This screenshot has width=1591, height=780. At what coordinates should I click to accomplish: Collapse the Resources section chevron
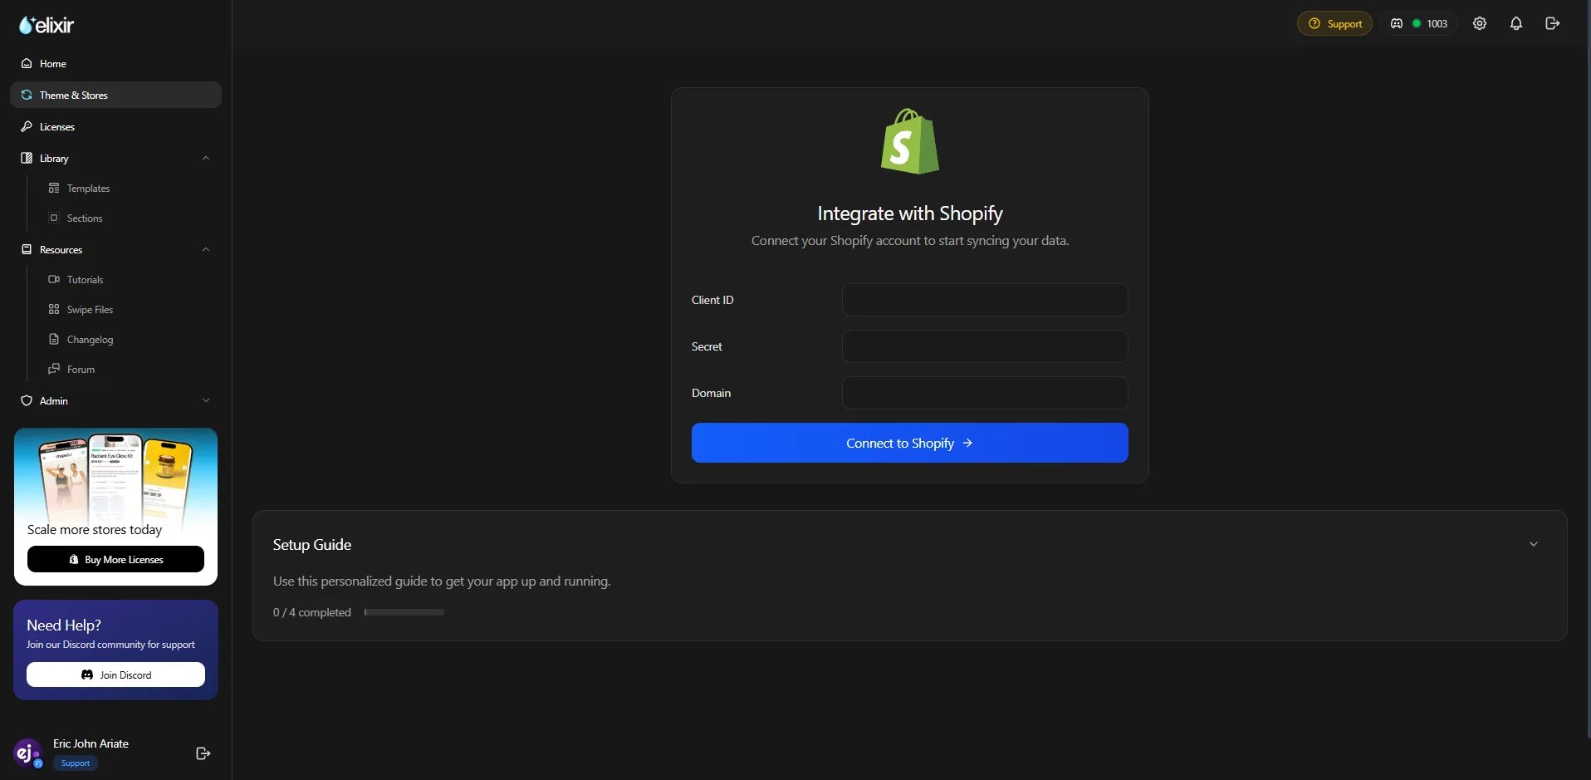206,249
